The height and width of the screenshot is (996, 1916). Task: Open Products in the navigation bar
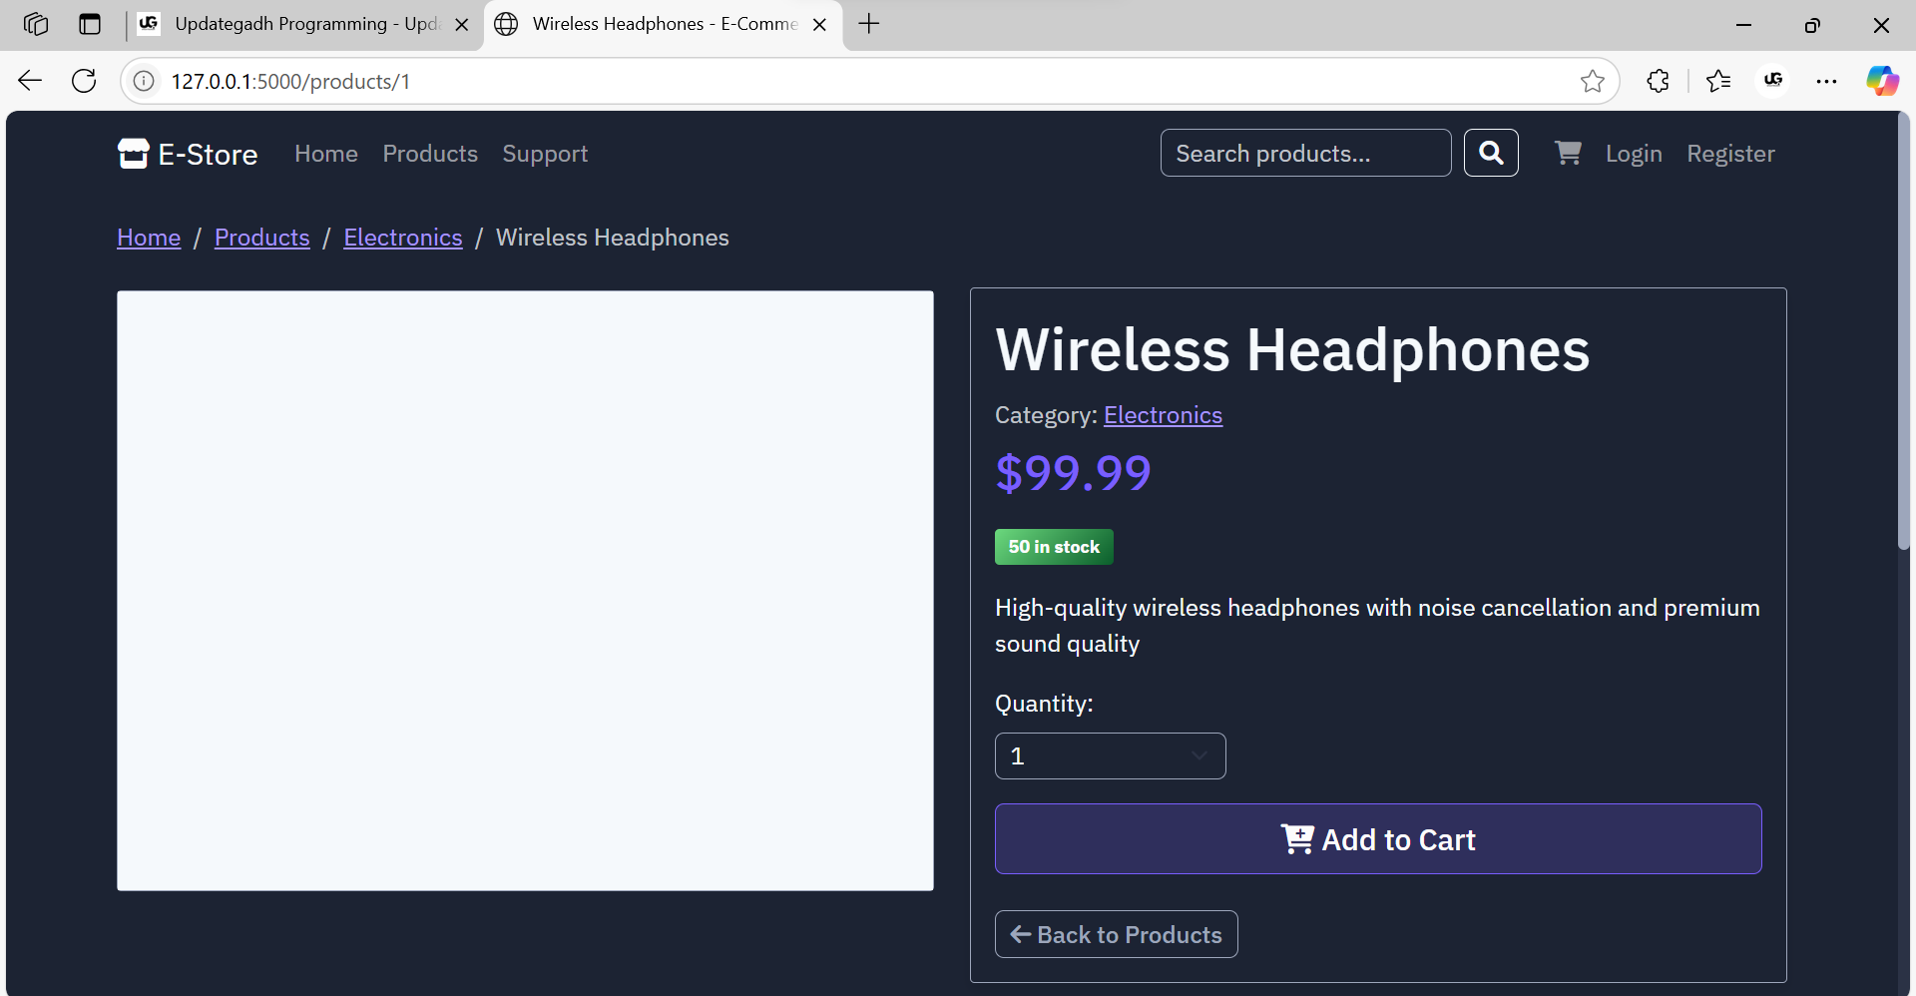(x=430, y=154)
